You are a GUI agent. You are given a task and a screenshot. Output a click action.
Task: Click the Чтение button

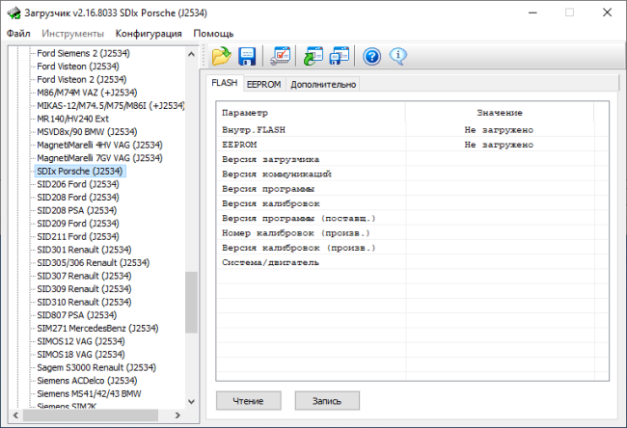click(248, 401)
